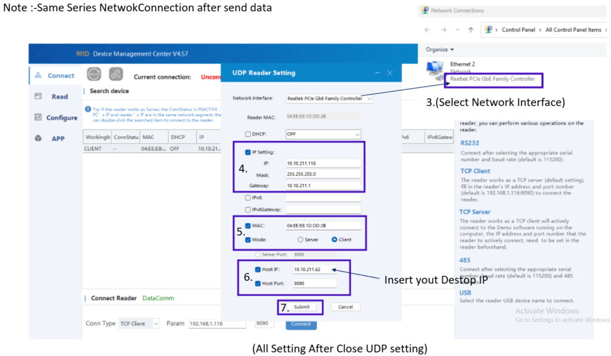The width and height of the screenshot is (611, 356).
Task: Open recent locations chevron in Network Connections
Action: point(458,30)
